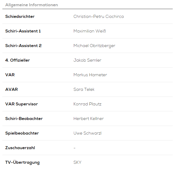Click the Schiri-Assistent 1 label
Image resolution: width=176 pixels, height=170 pixels.
(23, 31)
